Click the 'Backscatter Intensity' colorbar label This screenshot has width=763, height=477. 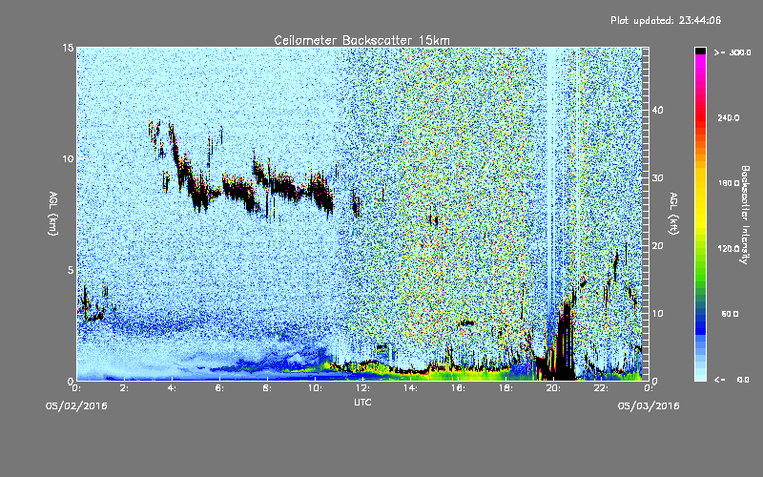click(x=745, y=215)
